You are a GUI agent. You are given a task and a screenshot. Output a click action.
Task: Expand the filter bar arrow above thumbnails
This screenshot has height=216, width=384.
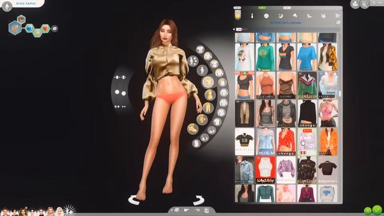coord(234,29)
